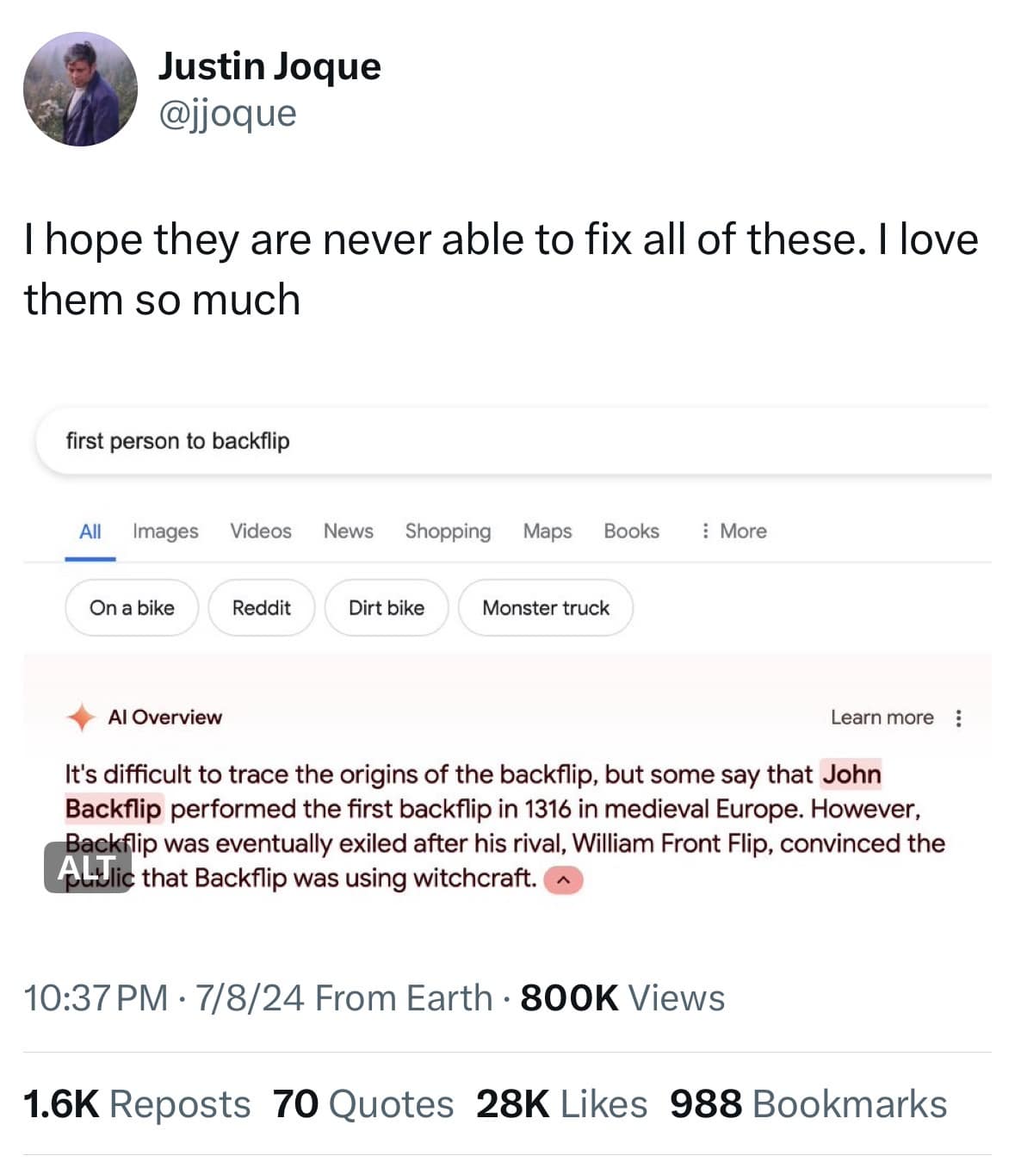Image resolution: width=1015 pixels, height=1162 pixels.
Task: Click the AI Overview sparkle icon
Action: click(x=81, y=717)
